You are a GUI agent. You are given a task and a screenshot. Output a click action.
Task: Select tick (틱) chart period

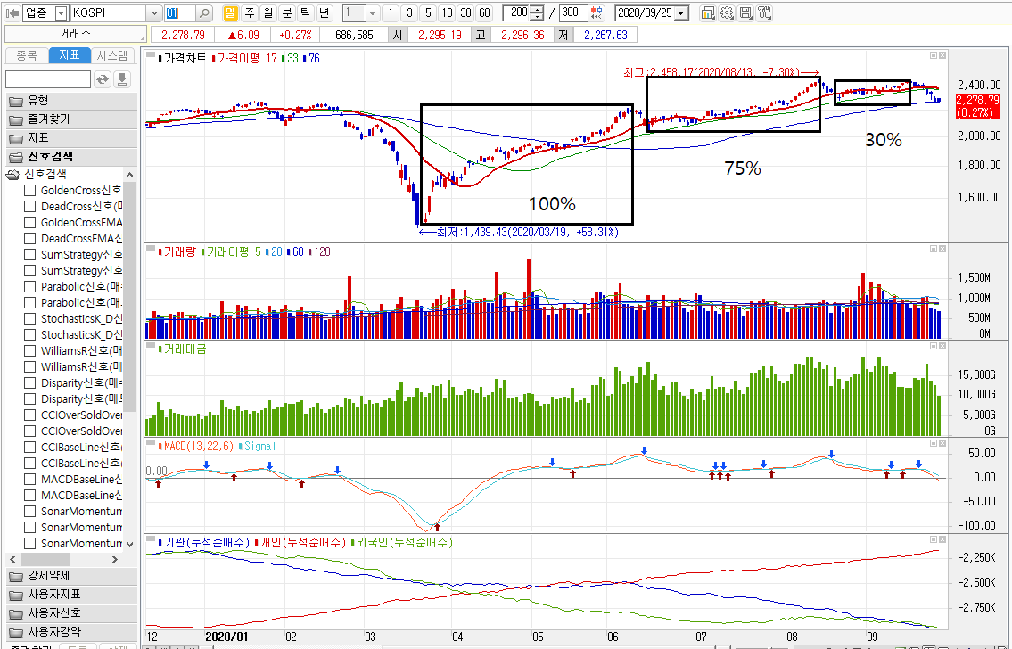pos(306,12)
